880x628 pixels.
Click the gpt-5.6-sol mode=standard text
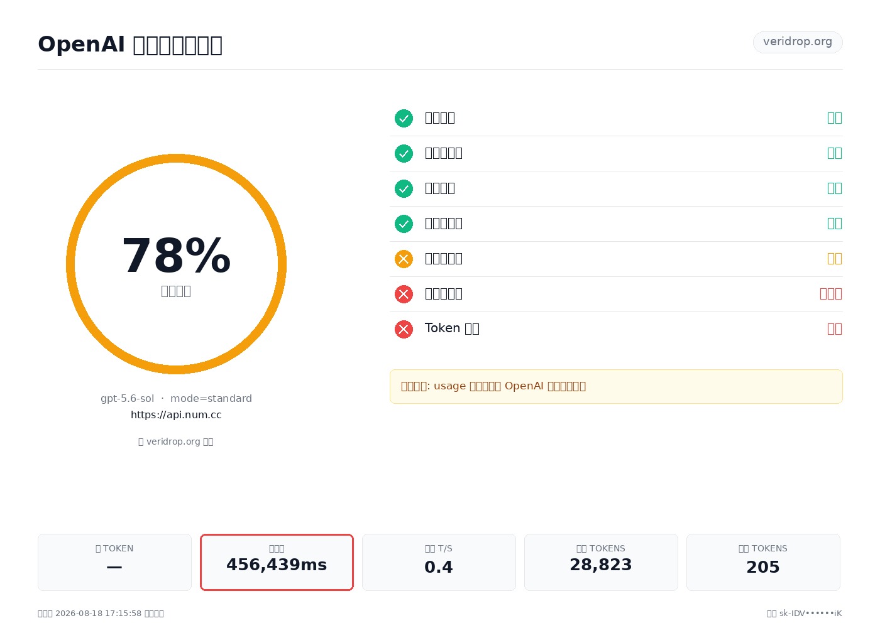[x=176, y=399]
